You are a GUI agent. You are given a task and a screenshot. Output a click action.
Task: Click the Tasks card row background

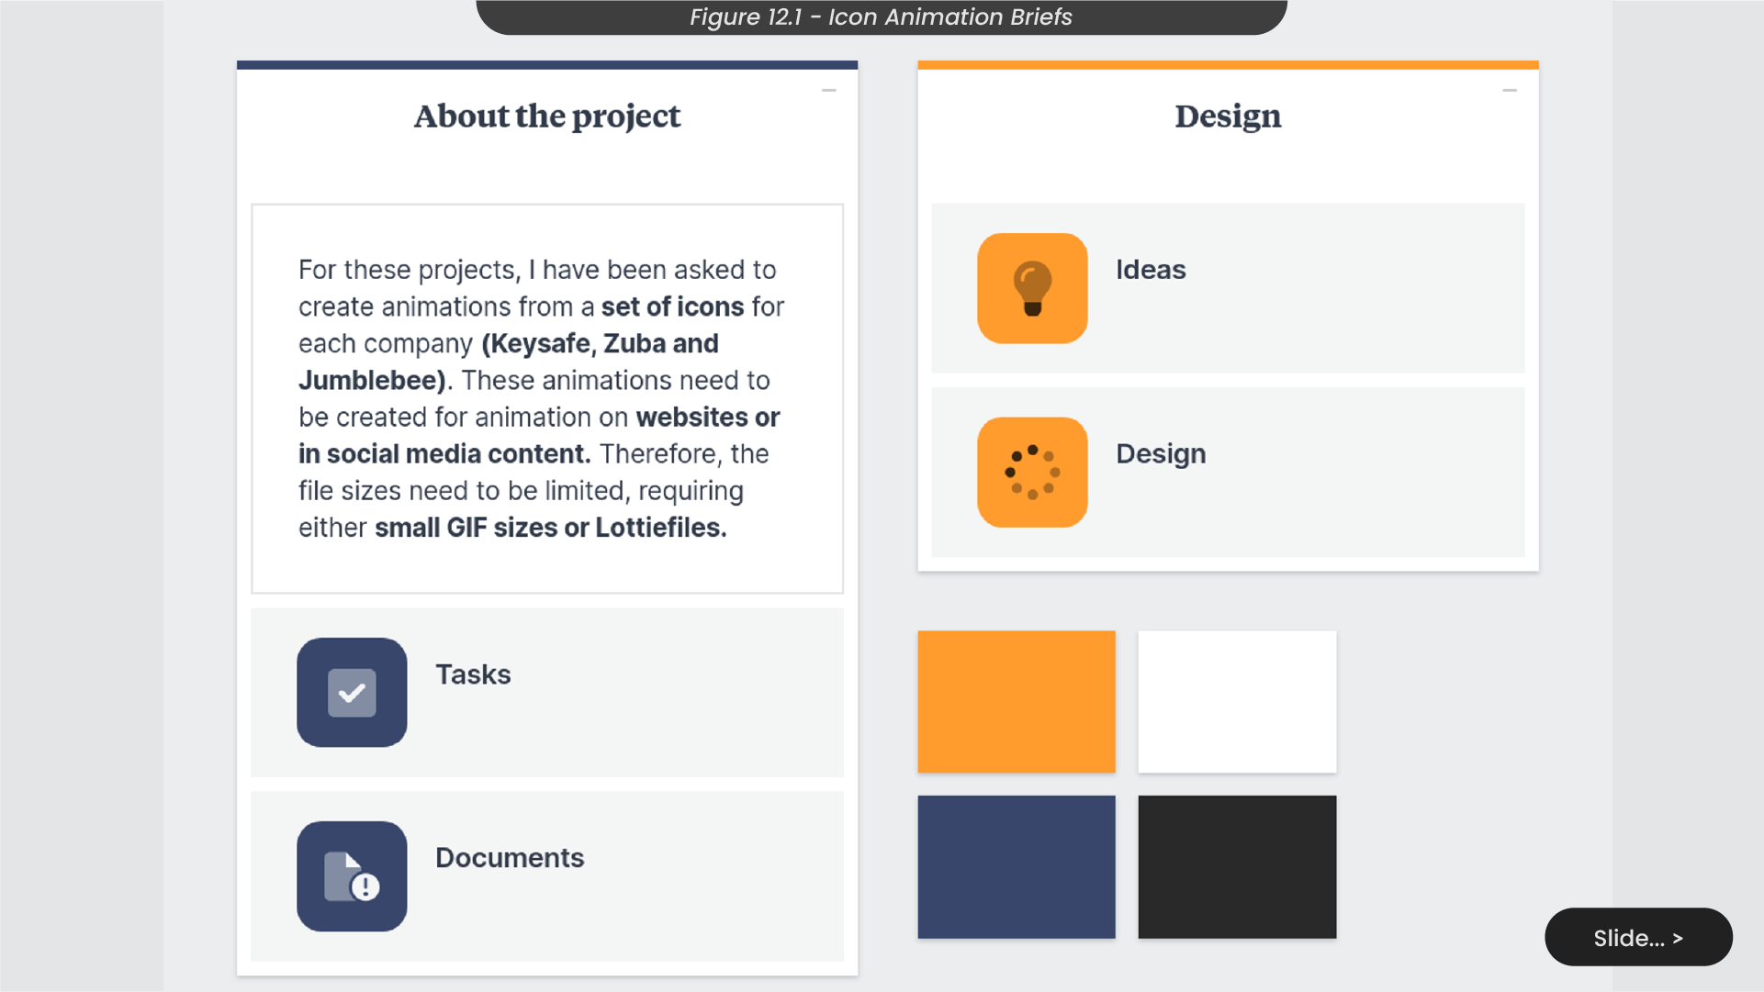coord(547,693)
